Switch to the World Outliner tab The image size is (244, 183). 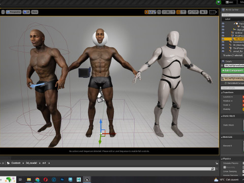[230, 10]
